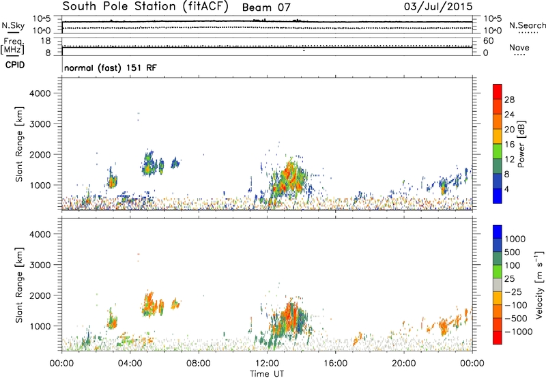Click the 05:00 UT echo cluster in velocity panel
Image resolution: width=546 pixels, height=378 pixels.
[x=150, y=304]
